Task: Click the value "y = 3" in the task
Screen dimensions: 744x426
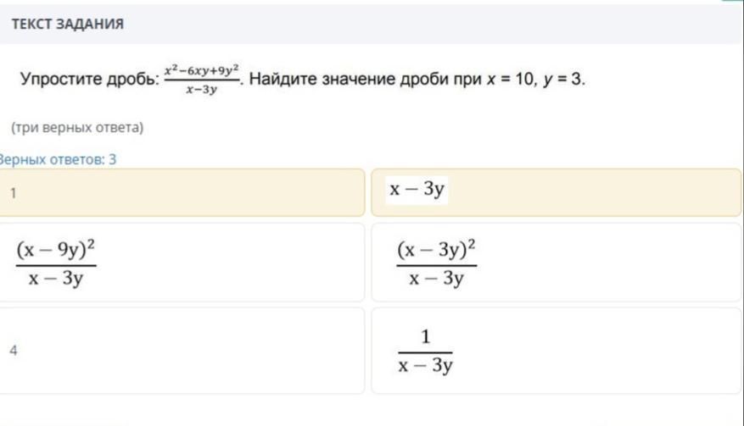Action: 562,80
